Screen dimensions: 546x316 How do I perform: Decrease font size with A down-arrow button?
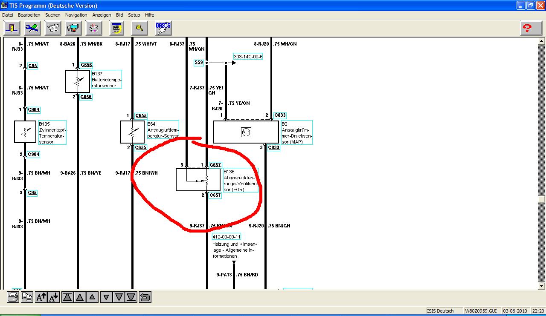[54, 297]
